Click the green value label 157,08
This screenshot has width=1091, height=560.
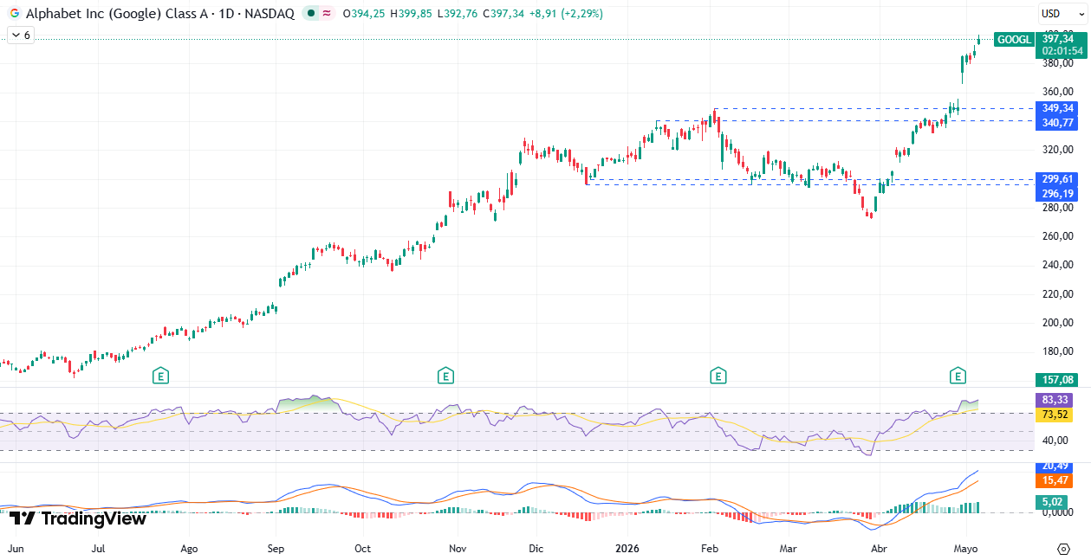coord(1058,380)
